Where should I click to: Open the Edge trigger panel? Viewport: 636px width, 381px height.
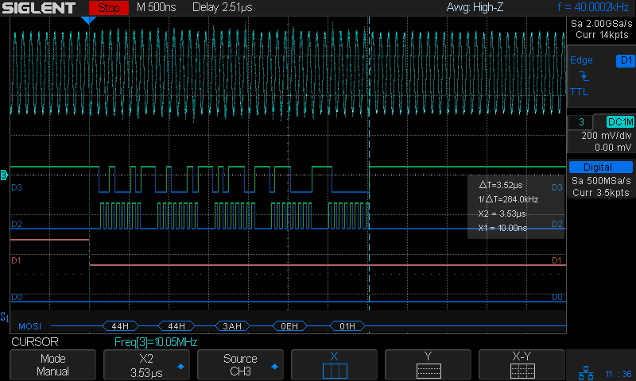tap(582, 60)
